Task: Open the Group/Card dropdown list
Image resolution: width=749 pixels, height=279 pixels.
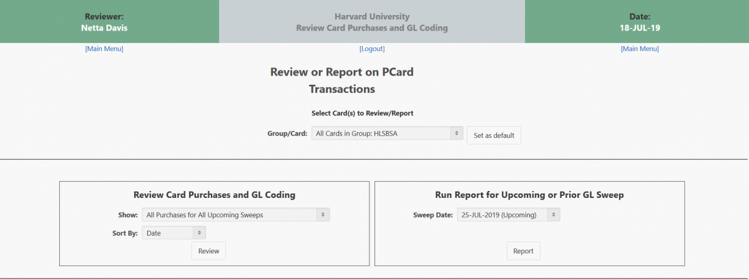Action: (387, 134)
